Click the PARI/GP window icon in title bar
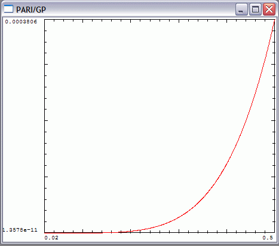The image size is (279, 246). (x=8, y=9)
